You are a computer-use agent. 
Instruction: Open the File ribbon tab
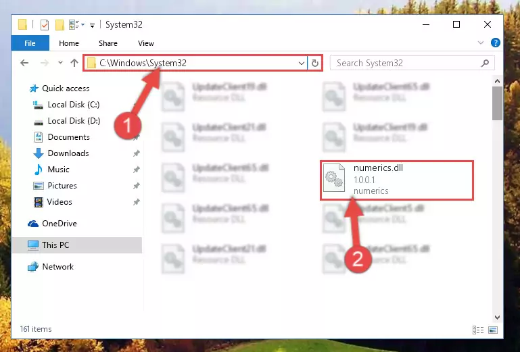coord(30,43)
